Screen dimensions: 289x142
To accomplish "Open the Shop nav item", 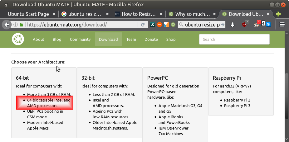I will click(171, 39).
